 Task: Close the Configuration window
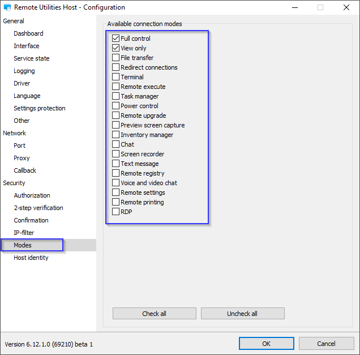click(x=346, y=8)
